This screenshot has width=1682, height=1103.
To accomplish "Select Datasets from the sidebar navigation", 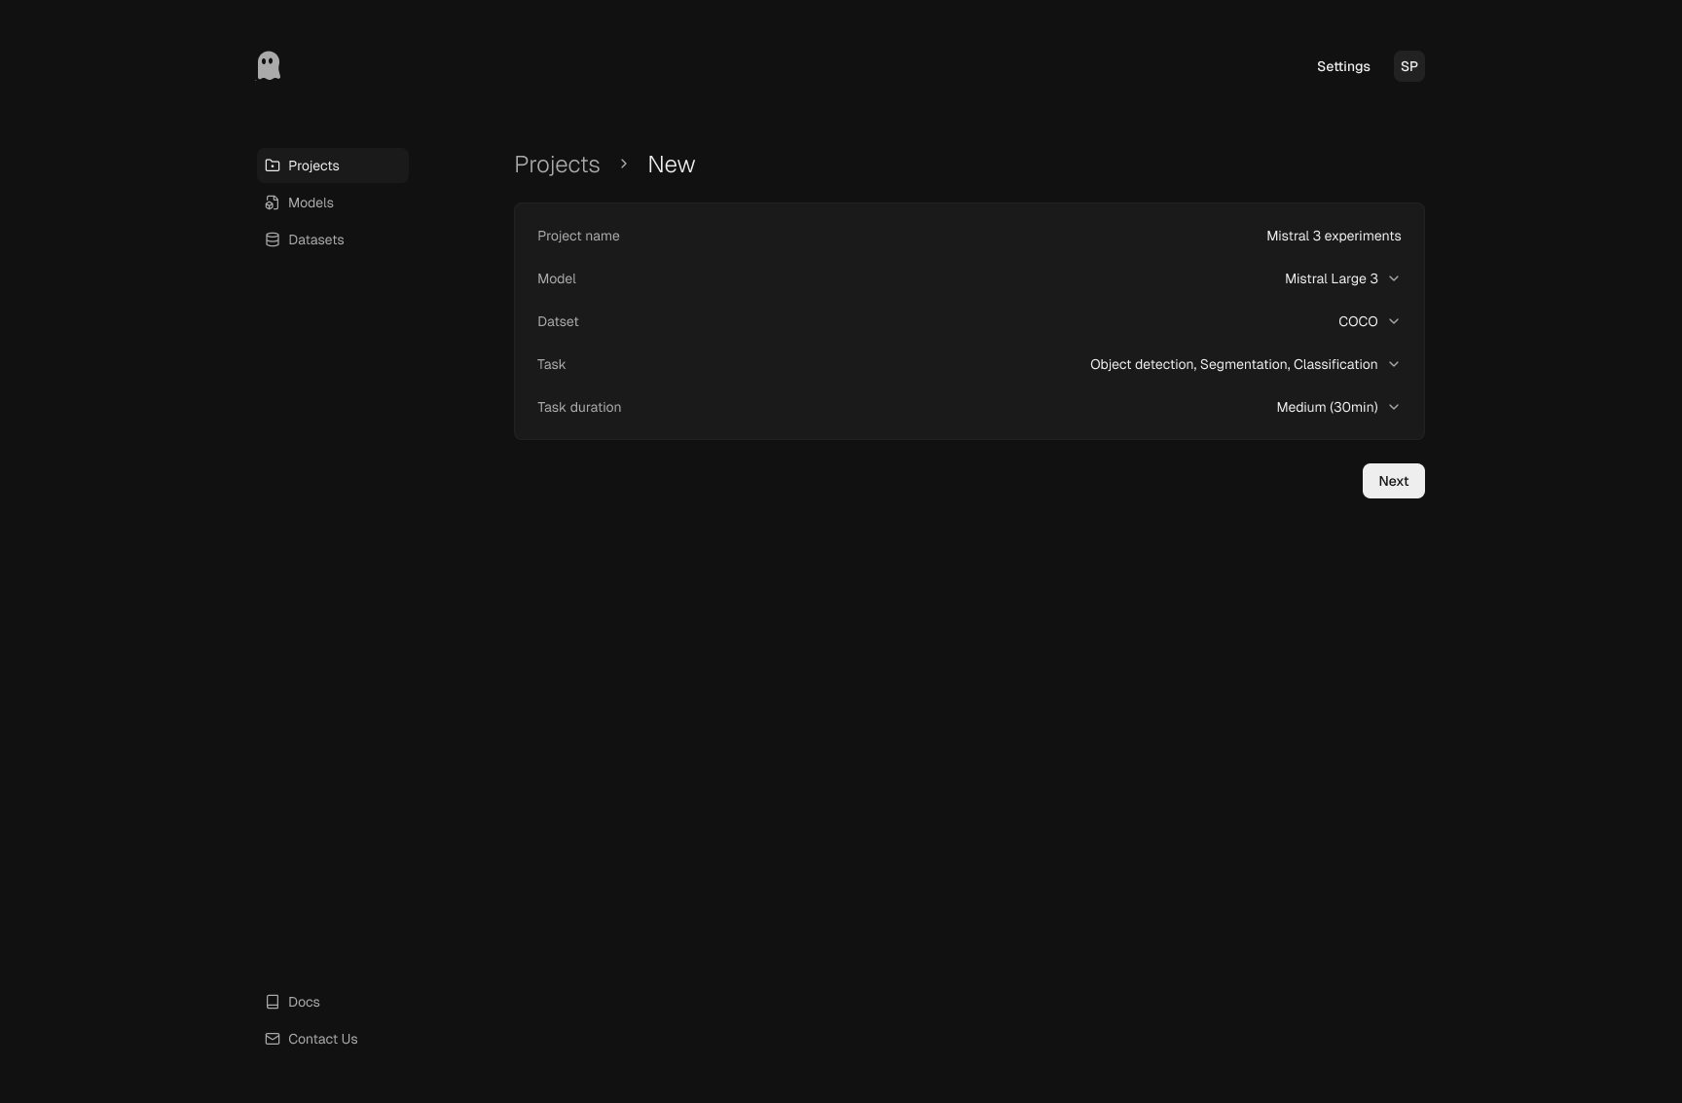I will click(315, 239).
